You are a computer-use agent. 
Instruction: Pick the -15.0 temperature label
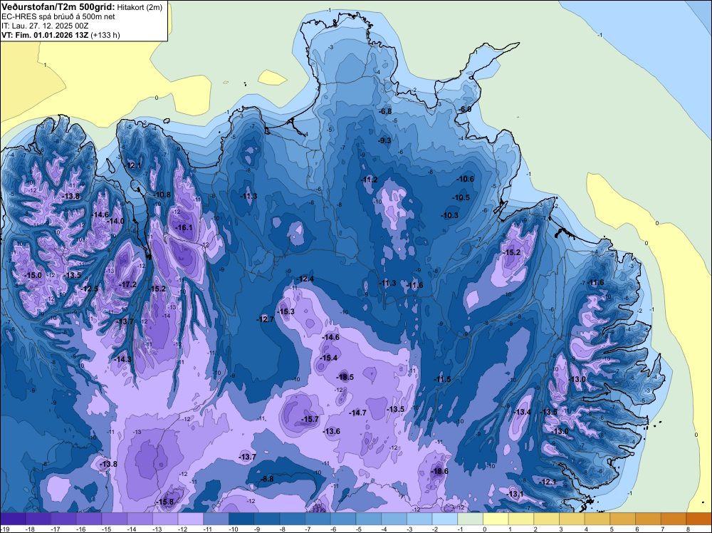[33, 275]
